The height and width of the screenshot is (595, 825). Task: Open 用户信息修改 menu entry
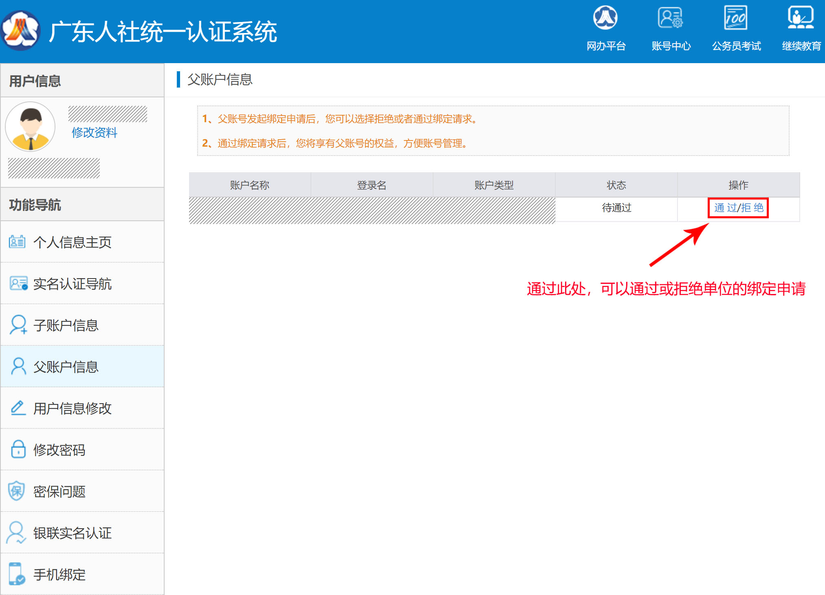click(x=73, y=408)
